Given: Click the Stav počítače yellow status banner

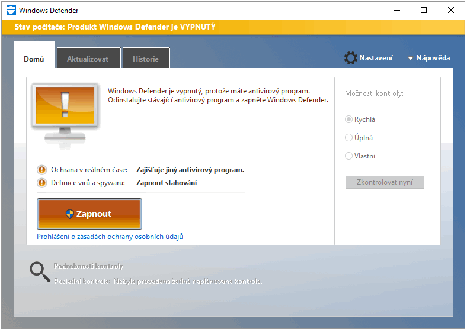Looking at the screenshot, I should 233,27.
